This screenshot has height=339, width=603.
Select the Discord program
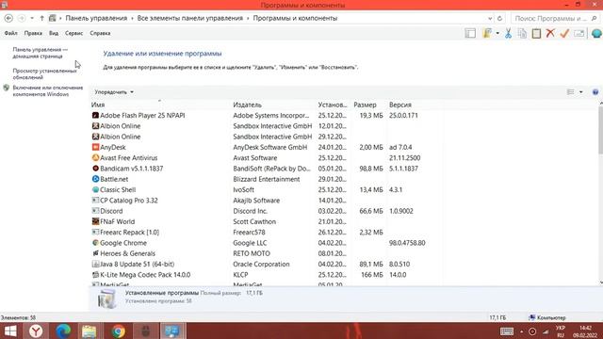(111, 211)
